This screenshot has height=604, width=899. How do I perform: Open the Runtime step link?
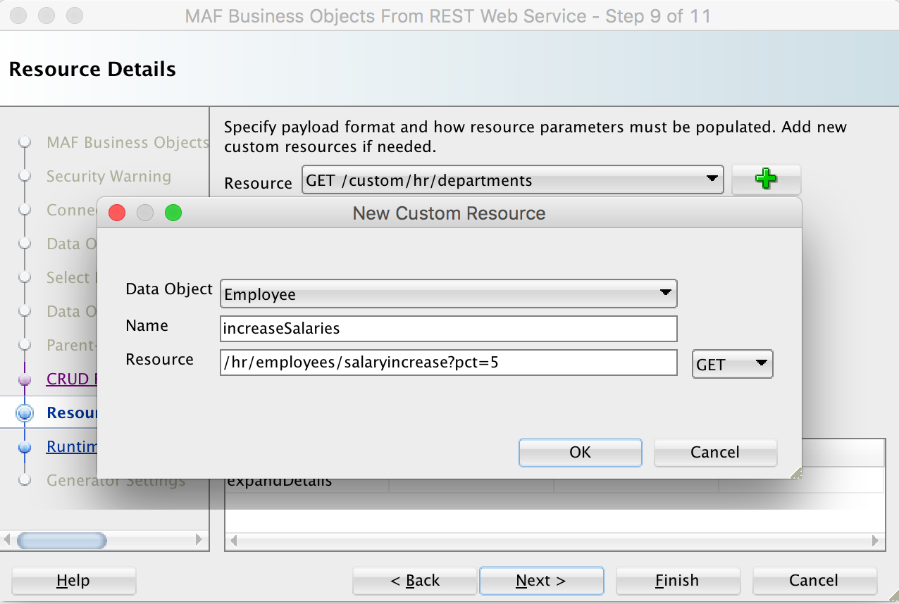coord(71,446)
